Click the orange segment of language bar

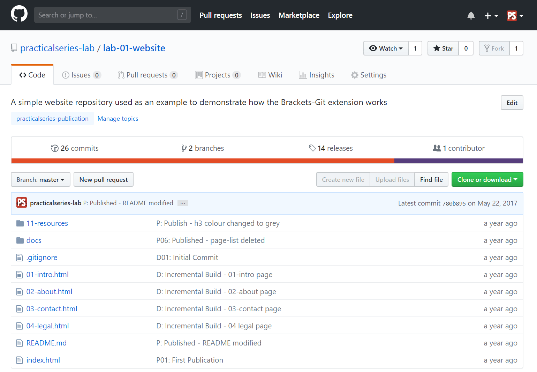[203, 161]
